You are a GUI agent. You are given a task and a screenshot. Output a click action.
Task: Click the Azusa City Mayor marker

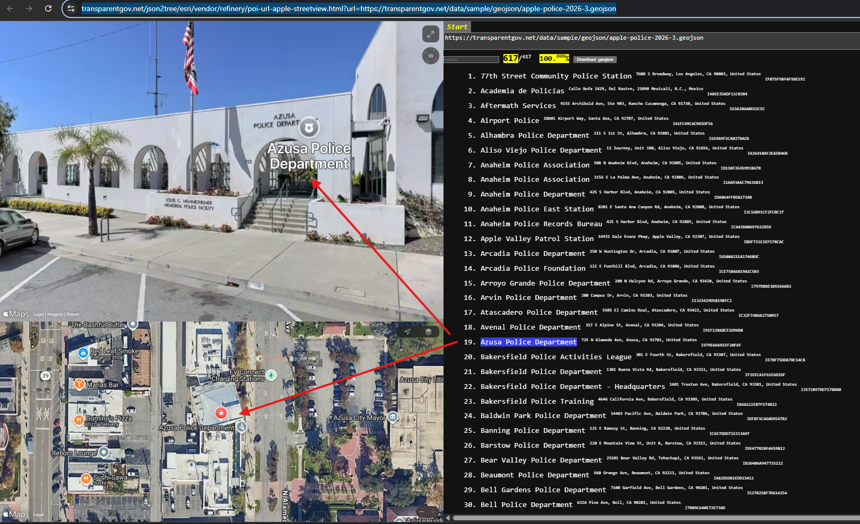pyautogui.click(x=393, y=417)
